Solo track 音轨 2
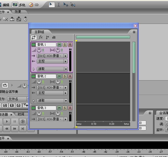Screen dimensions: 168x157 65,76
